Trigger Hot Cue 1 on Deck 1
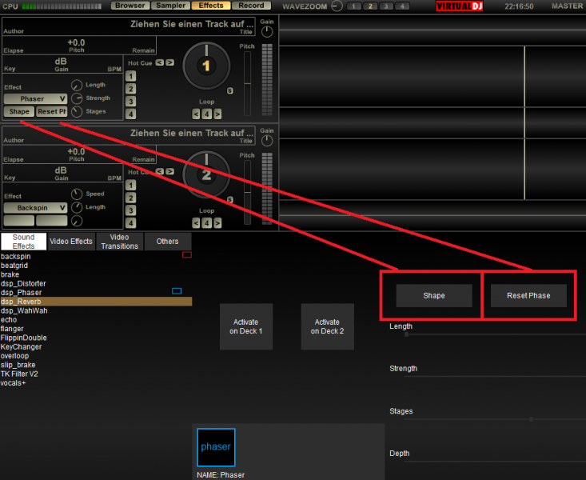The height and width of the screenshot is (480, 586). [130, 76]
